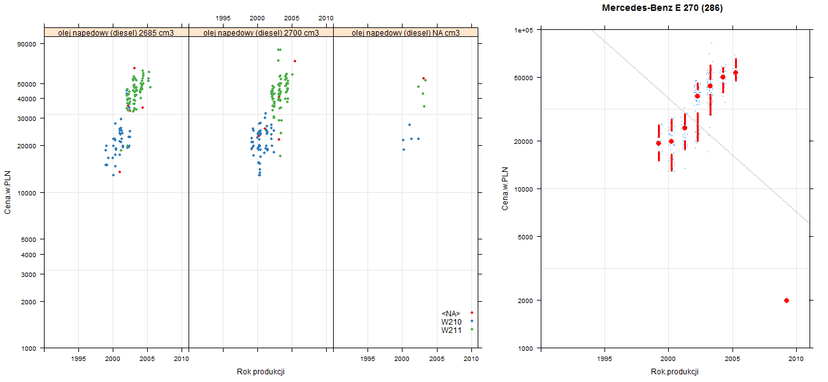Click the Cena.w.PLN y-axis label of right chart
The width and height of the screenshot is (828, 382).
click(x=505, y=188)
